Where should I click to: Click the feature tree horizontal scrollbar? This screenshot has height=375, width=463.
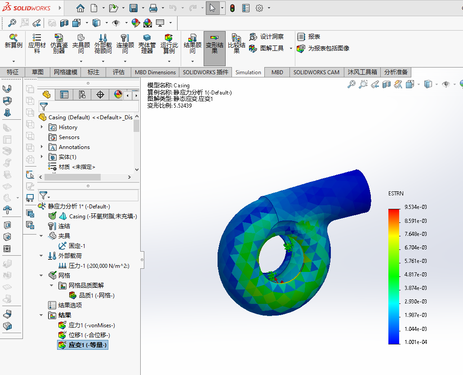[72, 177]
